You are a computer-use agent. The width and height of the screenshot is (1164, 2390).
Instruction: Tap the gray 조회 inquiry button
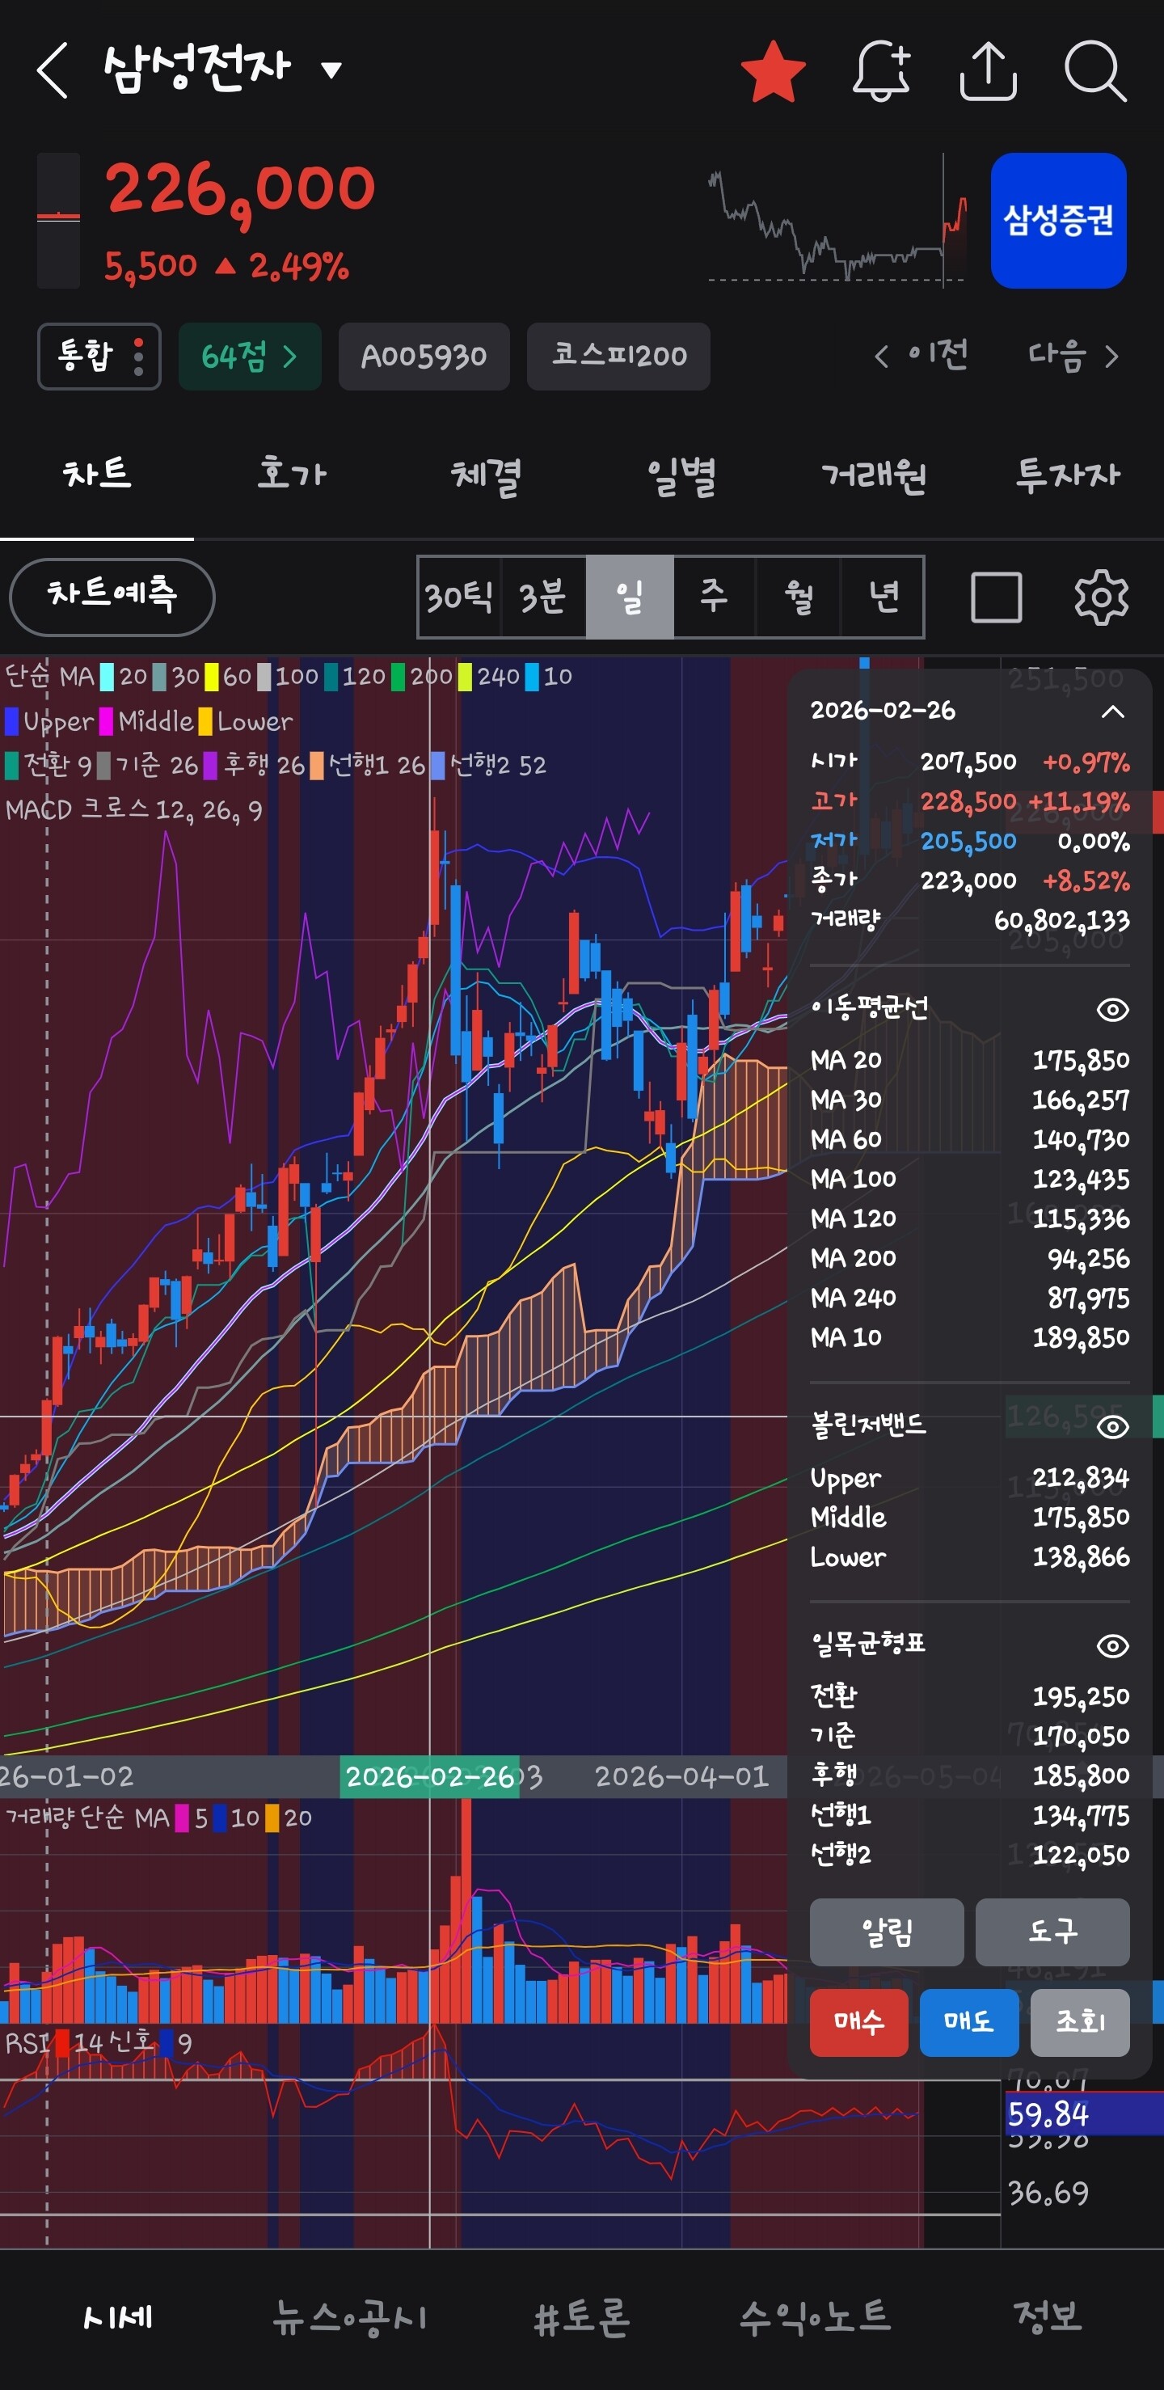(1080, 2023)
